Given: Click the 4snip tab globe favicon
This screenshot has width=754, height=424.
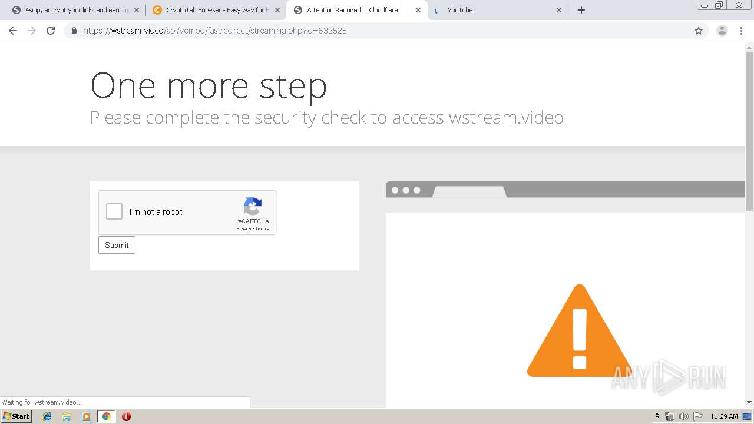Looking at the screenshot, I should (x=16, y=10).
